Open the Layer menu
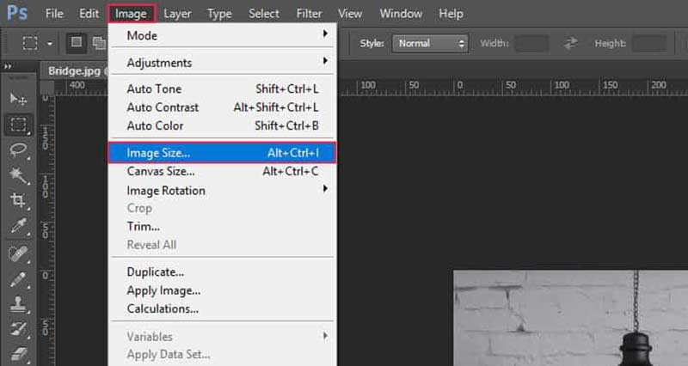688x366 pixels. pyautogui.click(x=177, y=14)
